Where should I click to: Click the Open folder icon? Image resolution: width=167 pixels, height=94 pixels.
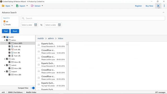[3, 6]
